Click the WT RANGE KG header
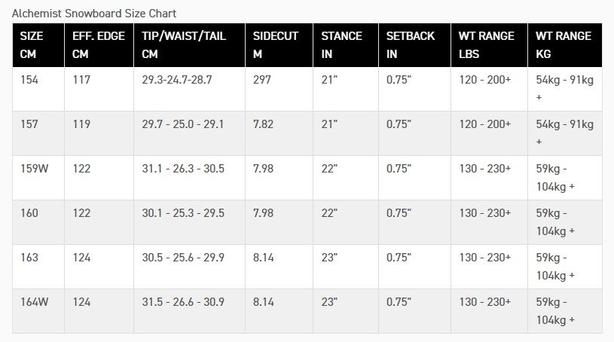This screenshot has width=614, height=342. coord(565,45)
